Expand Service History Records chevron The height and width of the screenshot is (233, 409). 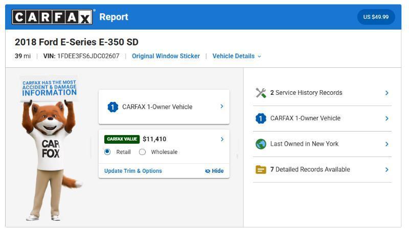pos(387,93)
